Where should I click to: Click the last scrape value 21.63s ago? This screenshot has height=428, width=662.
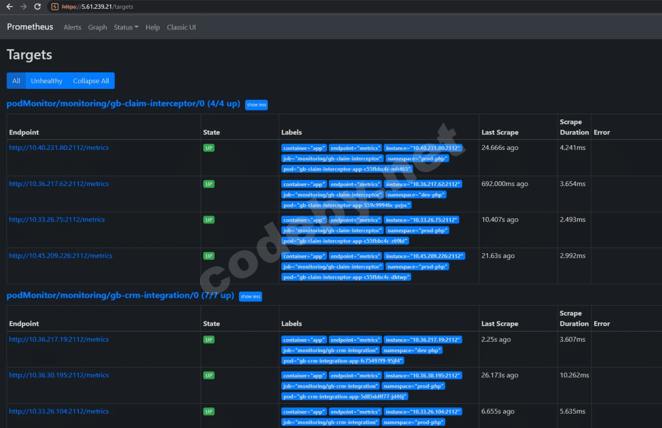tap(498, 256)
